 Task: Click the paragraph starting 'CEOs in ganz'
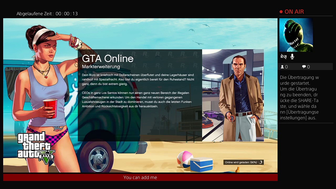(136, 99)
